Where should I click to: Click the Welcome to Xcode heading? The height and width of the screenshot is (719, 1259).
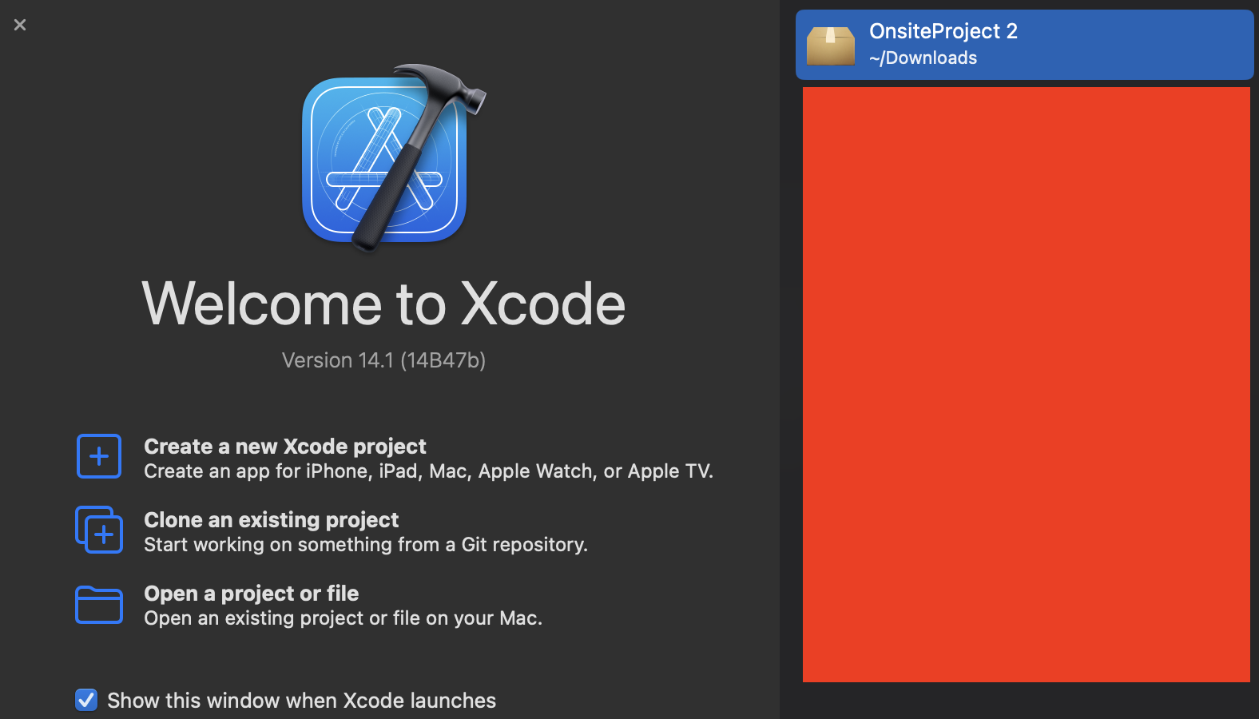pyautogui.click(x=383, y=304)
